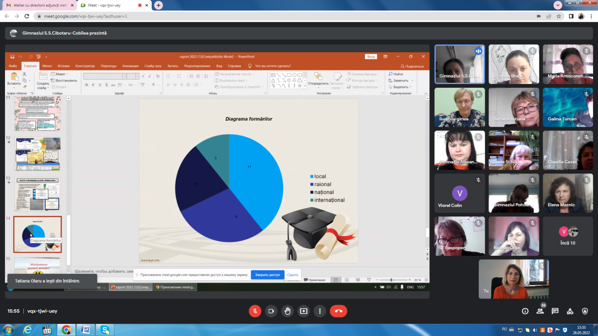
Task: Open the in-call chat panel
Action: pyautogui.click(x=555, y=311)
